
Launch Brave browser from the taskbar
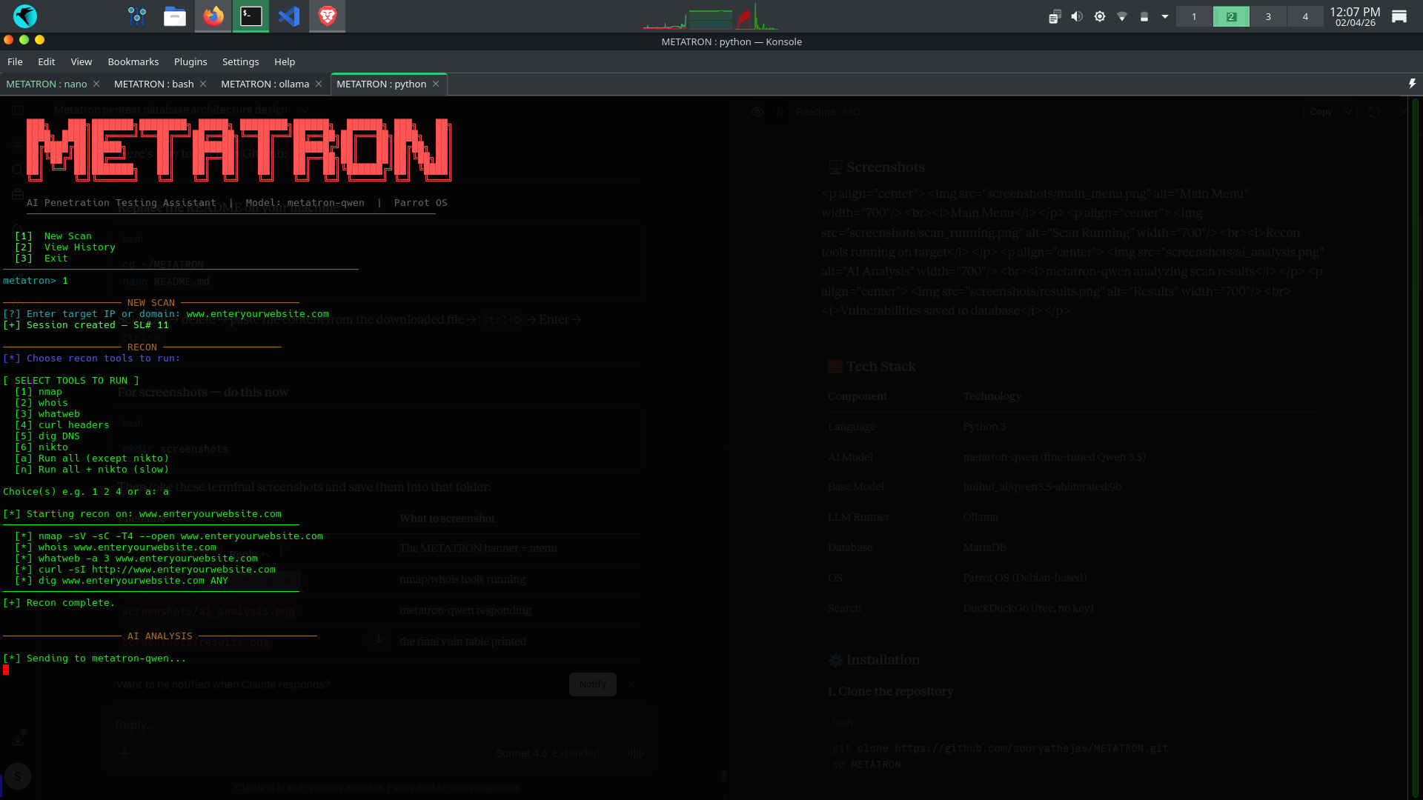tap(326, 16)
